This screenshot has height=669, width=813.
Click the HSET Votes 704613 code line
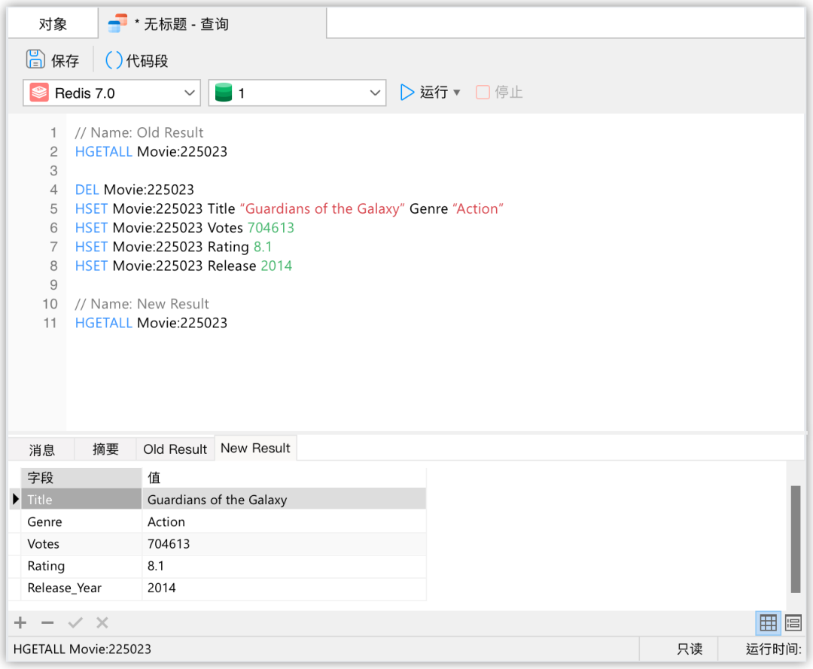(x=184, y=227)
